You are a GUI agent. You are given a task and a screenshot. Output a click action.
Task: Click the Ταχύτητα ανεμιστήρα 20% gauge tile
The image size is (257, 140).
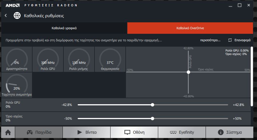coord(17,85)
